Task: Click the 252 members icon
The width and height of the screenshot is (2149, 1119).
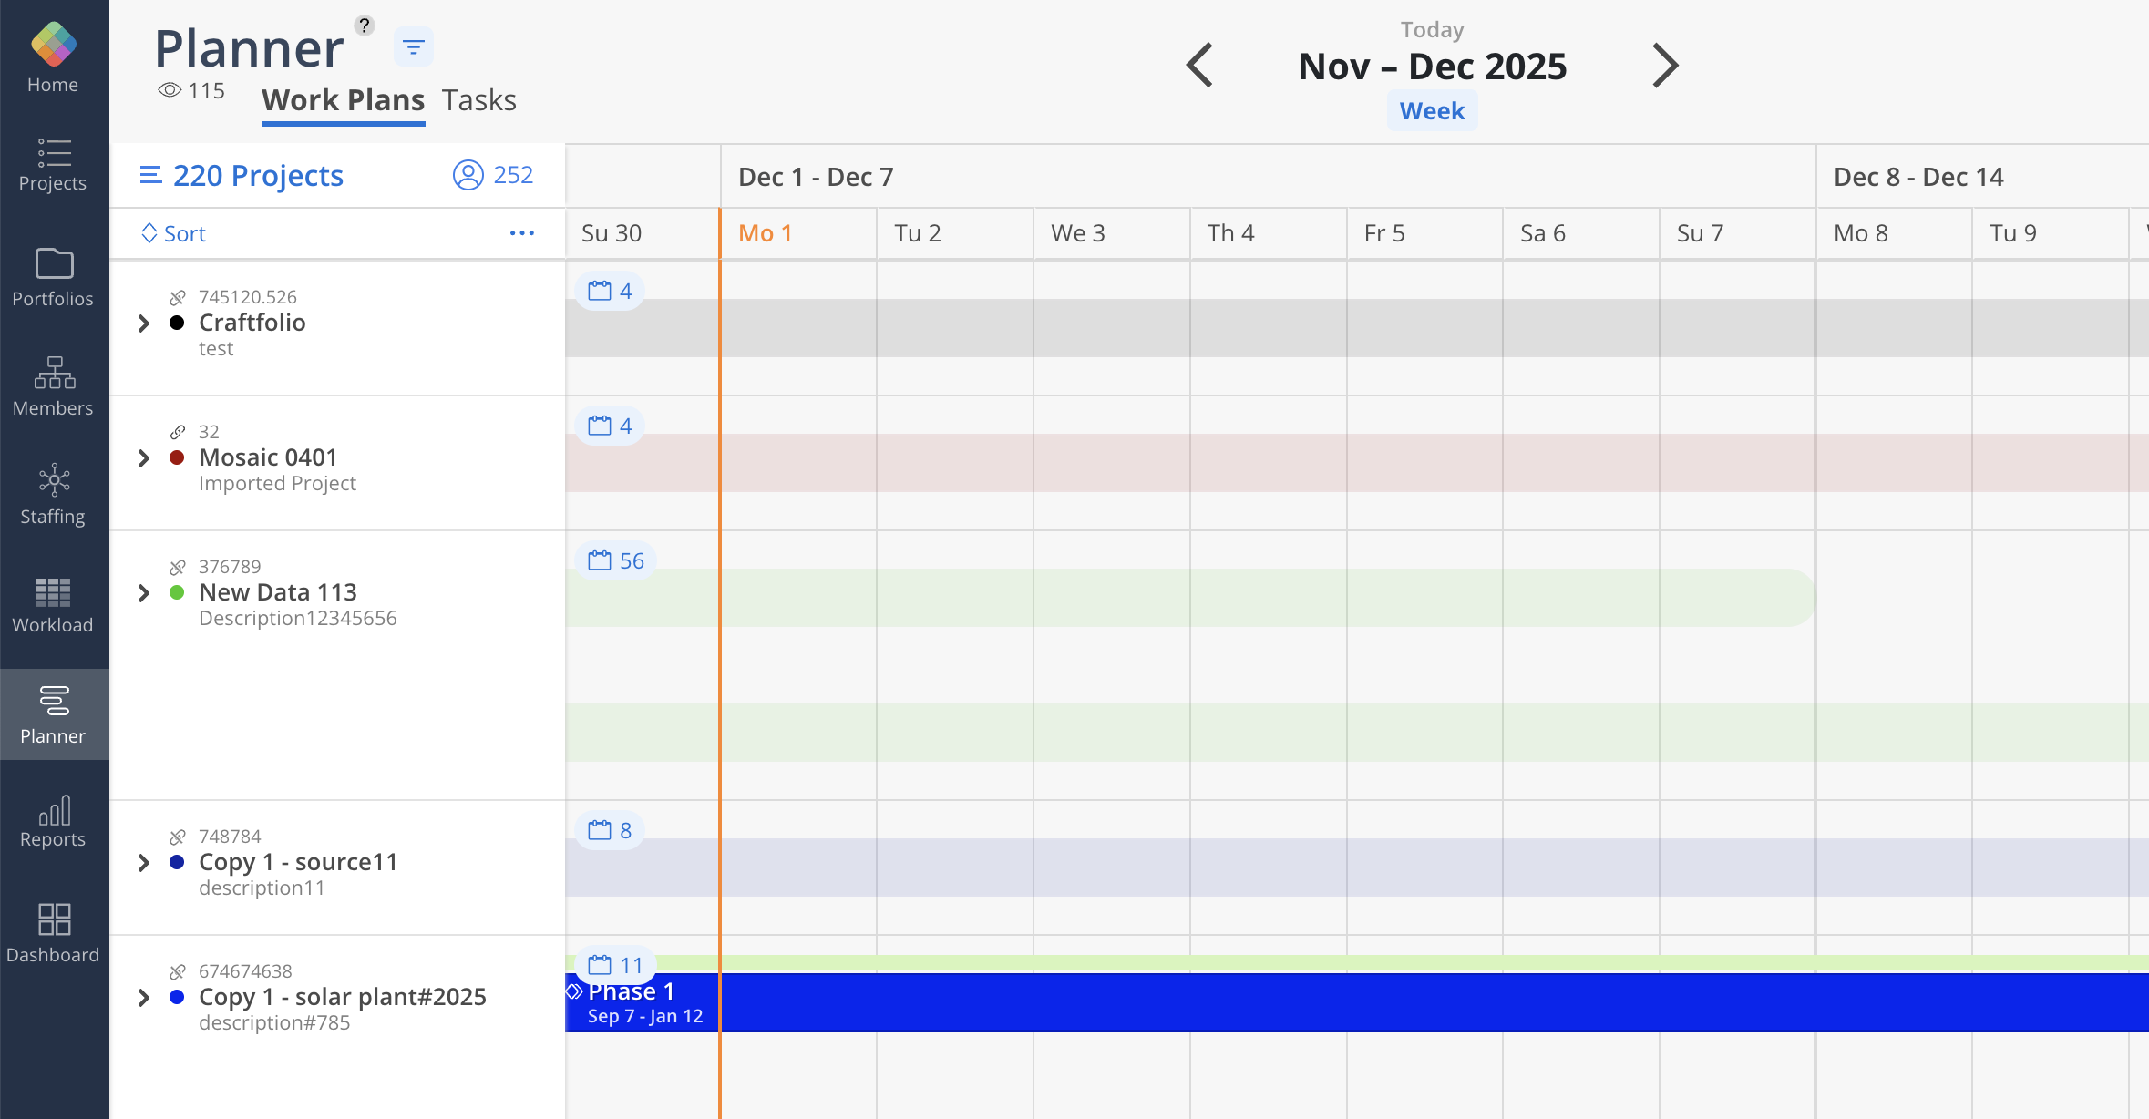Action: point(468,175)
